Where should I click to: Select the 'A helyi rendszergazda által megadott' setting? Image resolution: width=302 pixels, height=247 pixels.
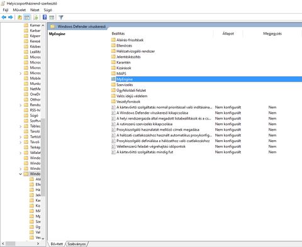(164, 119)
